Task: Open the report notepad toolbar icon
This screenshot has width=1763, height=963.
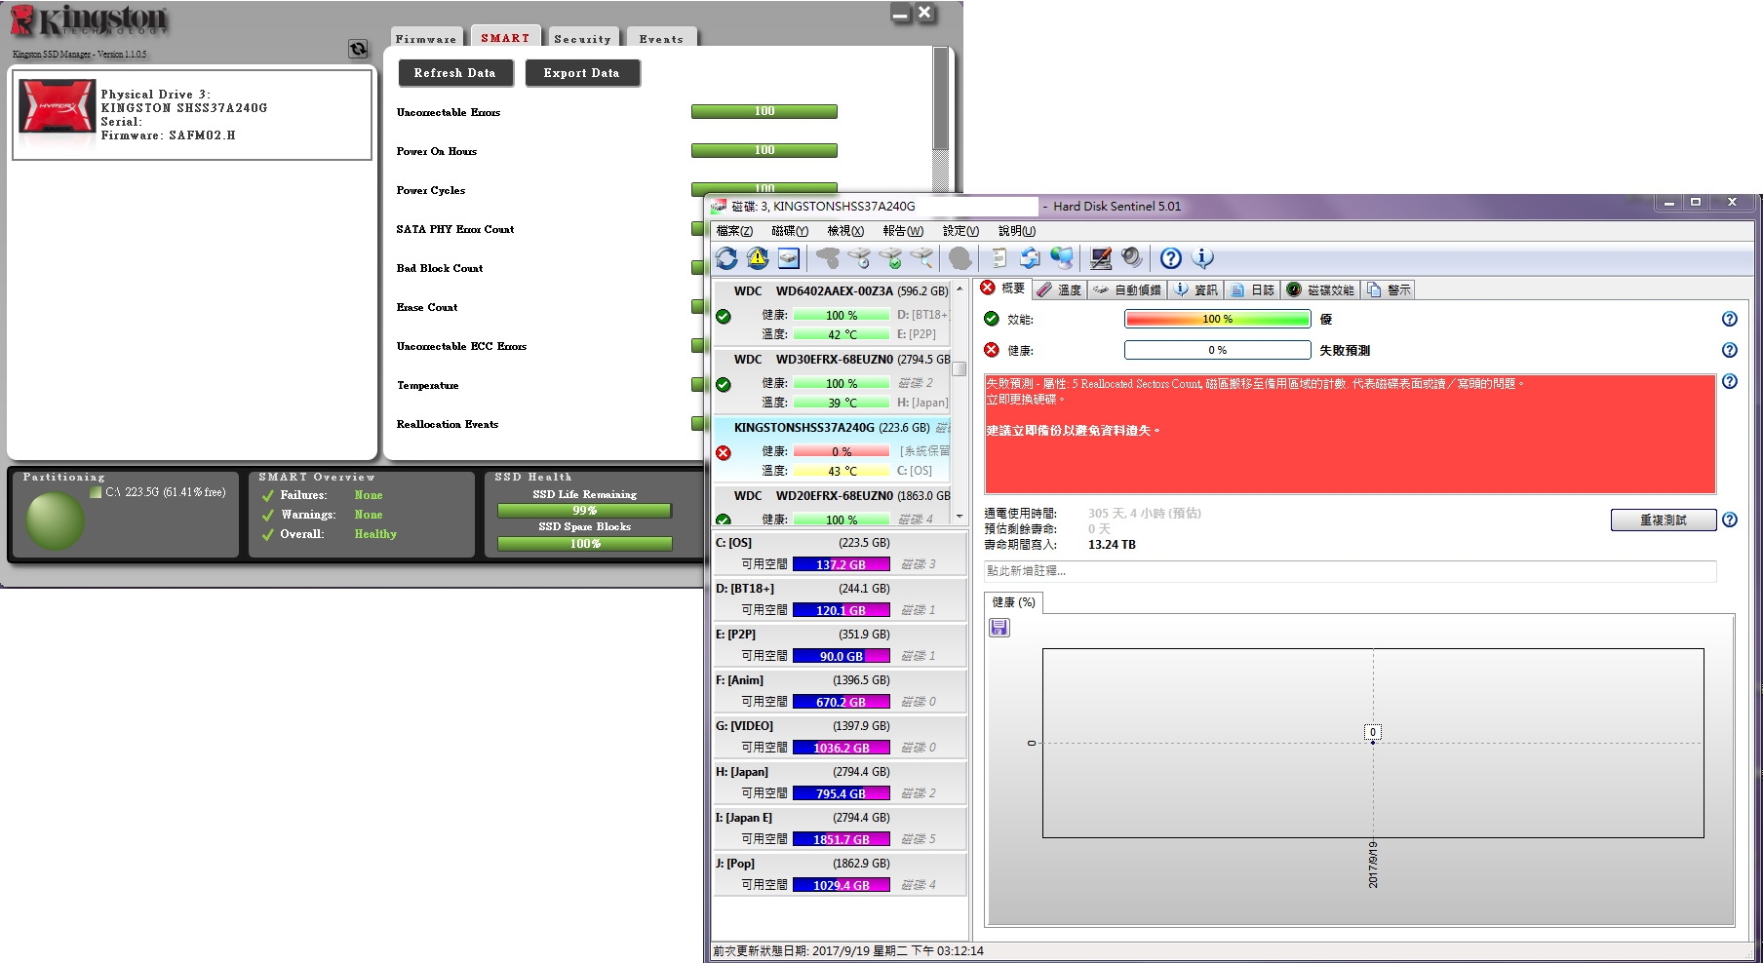Action: coord(999,258)
